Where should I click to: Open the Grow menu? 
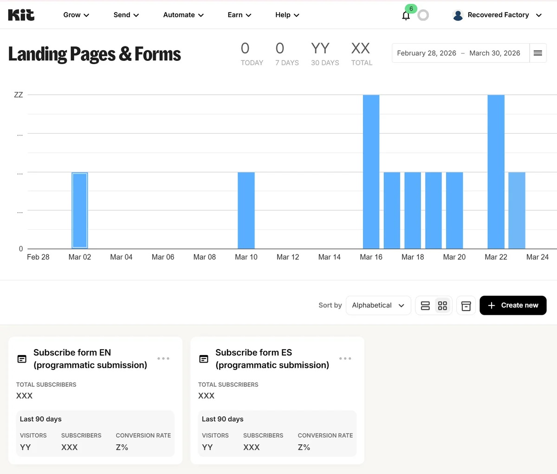pyautogui.click(x=76, y=15)
